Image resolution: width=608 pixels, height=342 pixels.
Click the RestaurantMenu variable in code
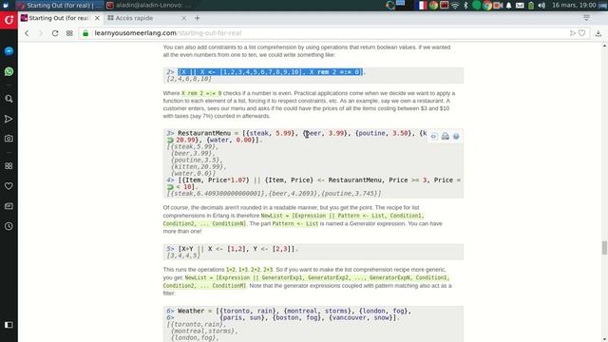coord(204,133)
